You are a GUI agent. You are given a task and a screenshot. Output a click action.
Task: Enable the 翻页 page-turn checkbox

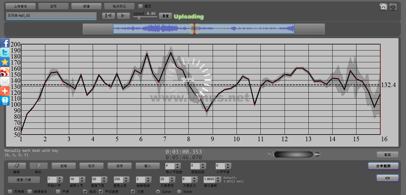140,6
